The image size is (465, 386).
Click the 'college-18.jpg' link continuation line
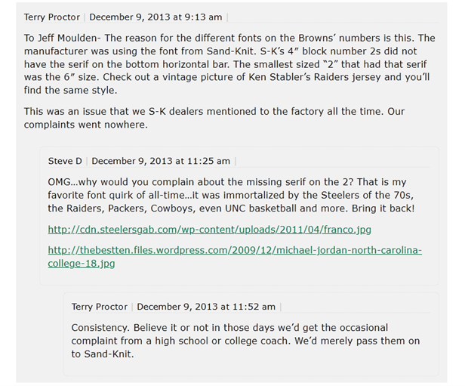tap(82, 264)
